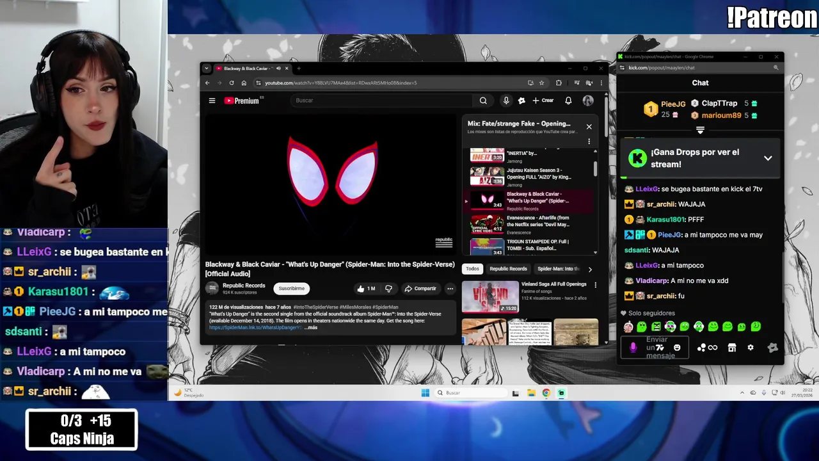Open Chrome from the taskbar
The width and height of the screenshot is (819, 461).
pos(546,393)
